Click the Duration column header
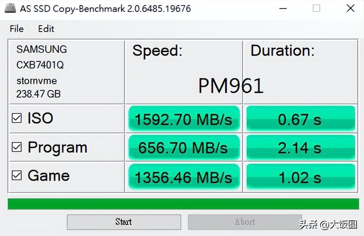 (x=282, y=51)
